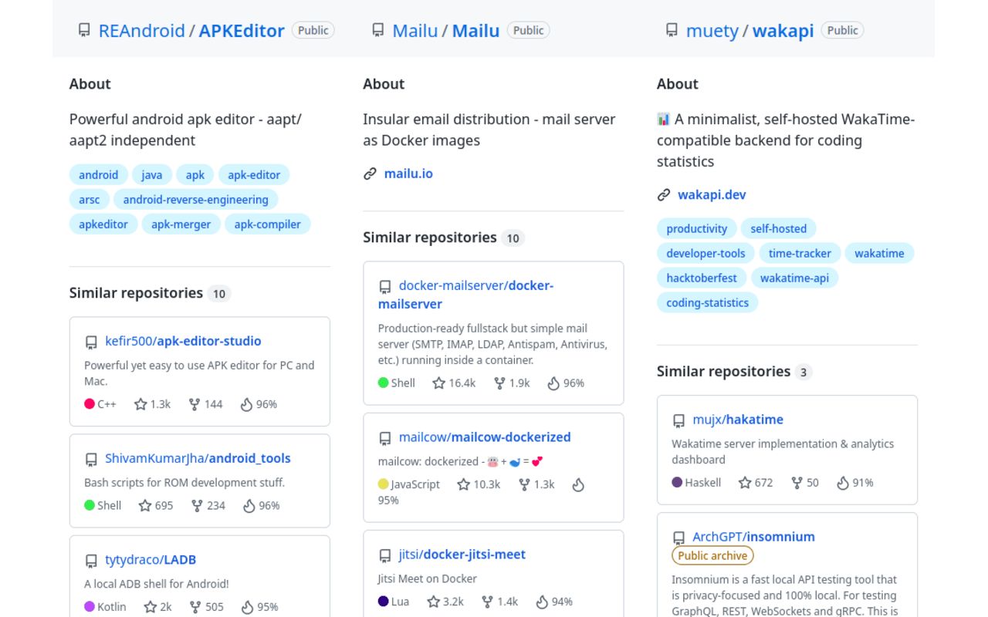Click the muety profile link

pyautogui.click(x=712, y=31)
